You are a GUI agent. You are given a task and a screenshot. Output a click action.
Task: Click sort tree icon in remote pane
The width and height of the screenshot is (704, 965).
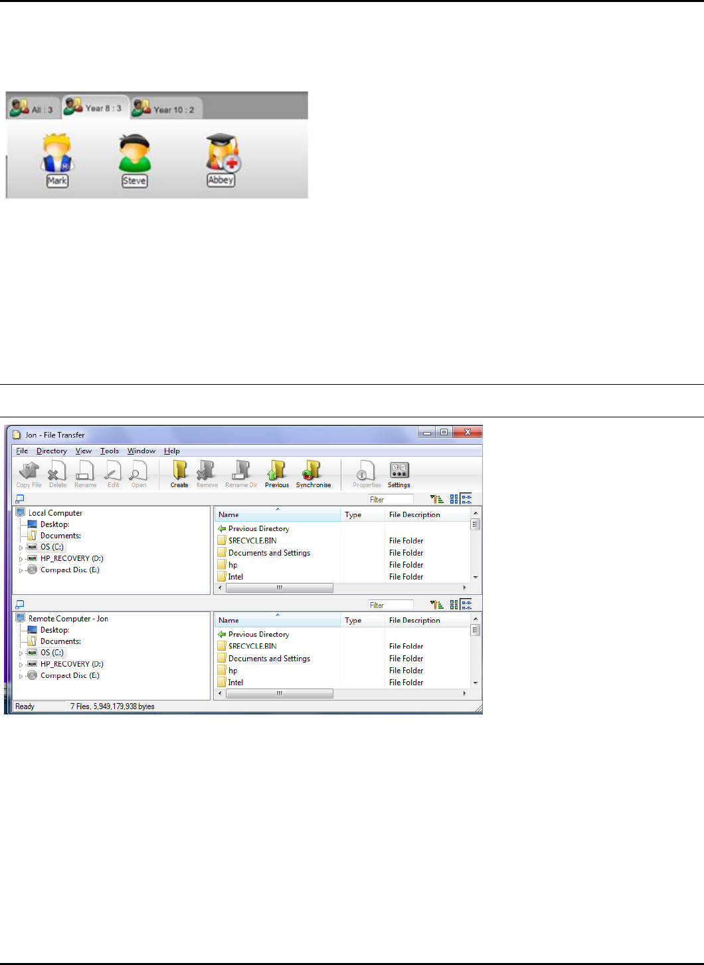coord(436,605)
